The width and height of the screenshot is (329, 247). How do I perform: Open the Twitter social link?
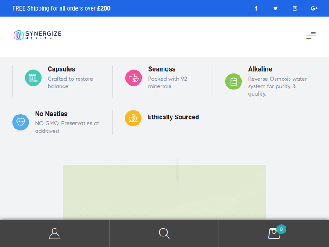[x=275, y=8]
